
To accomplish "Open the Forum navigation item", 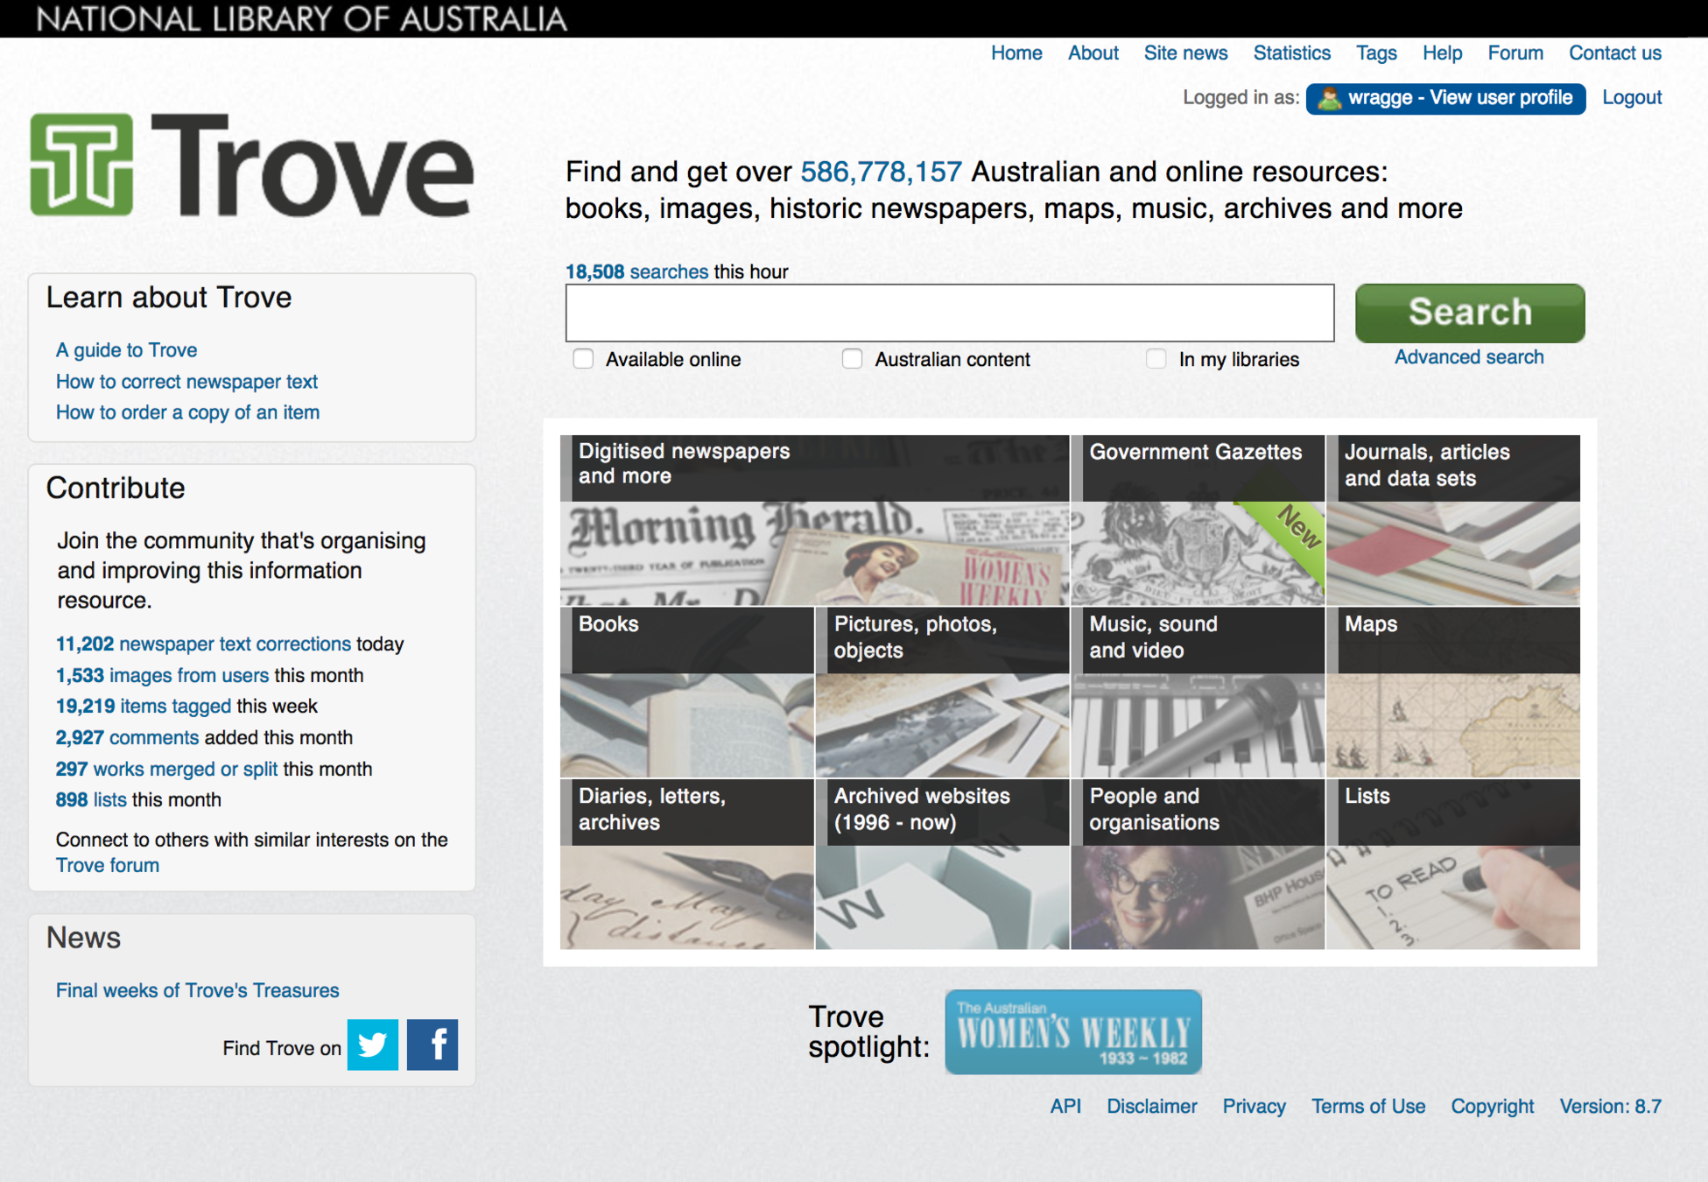I will (1515, 53).
